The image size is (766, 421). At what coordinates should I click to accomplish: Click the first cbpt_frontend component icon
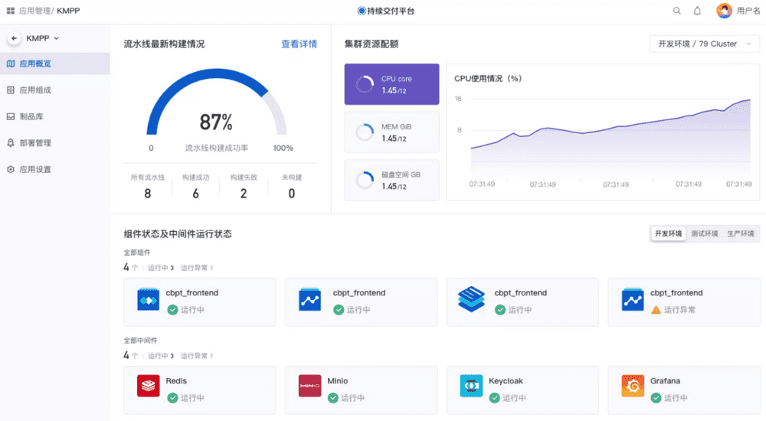(148, 299)
